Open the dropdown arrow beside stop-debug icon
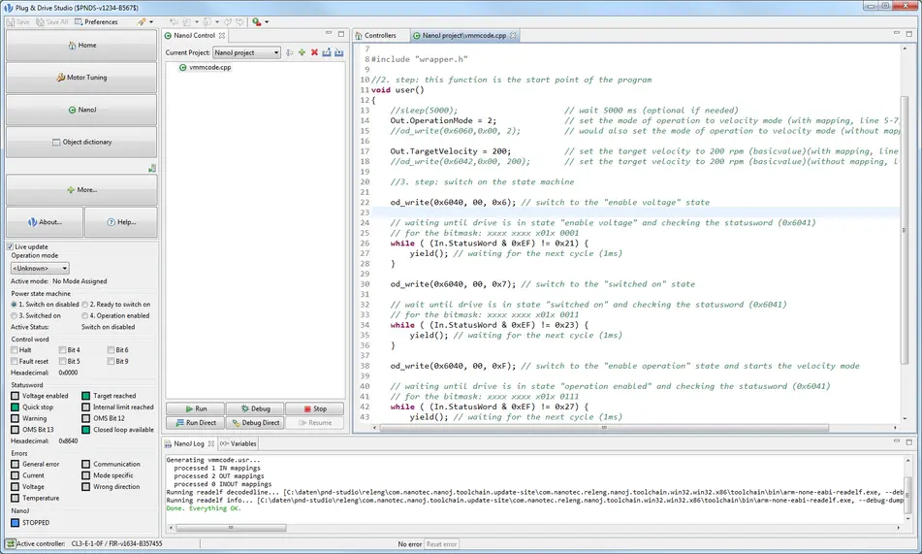 266,21
